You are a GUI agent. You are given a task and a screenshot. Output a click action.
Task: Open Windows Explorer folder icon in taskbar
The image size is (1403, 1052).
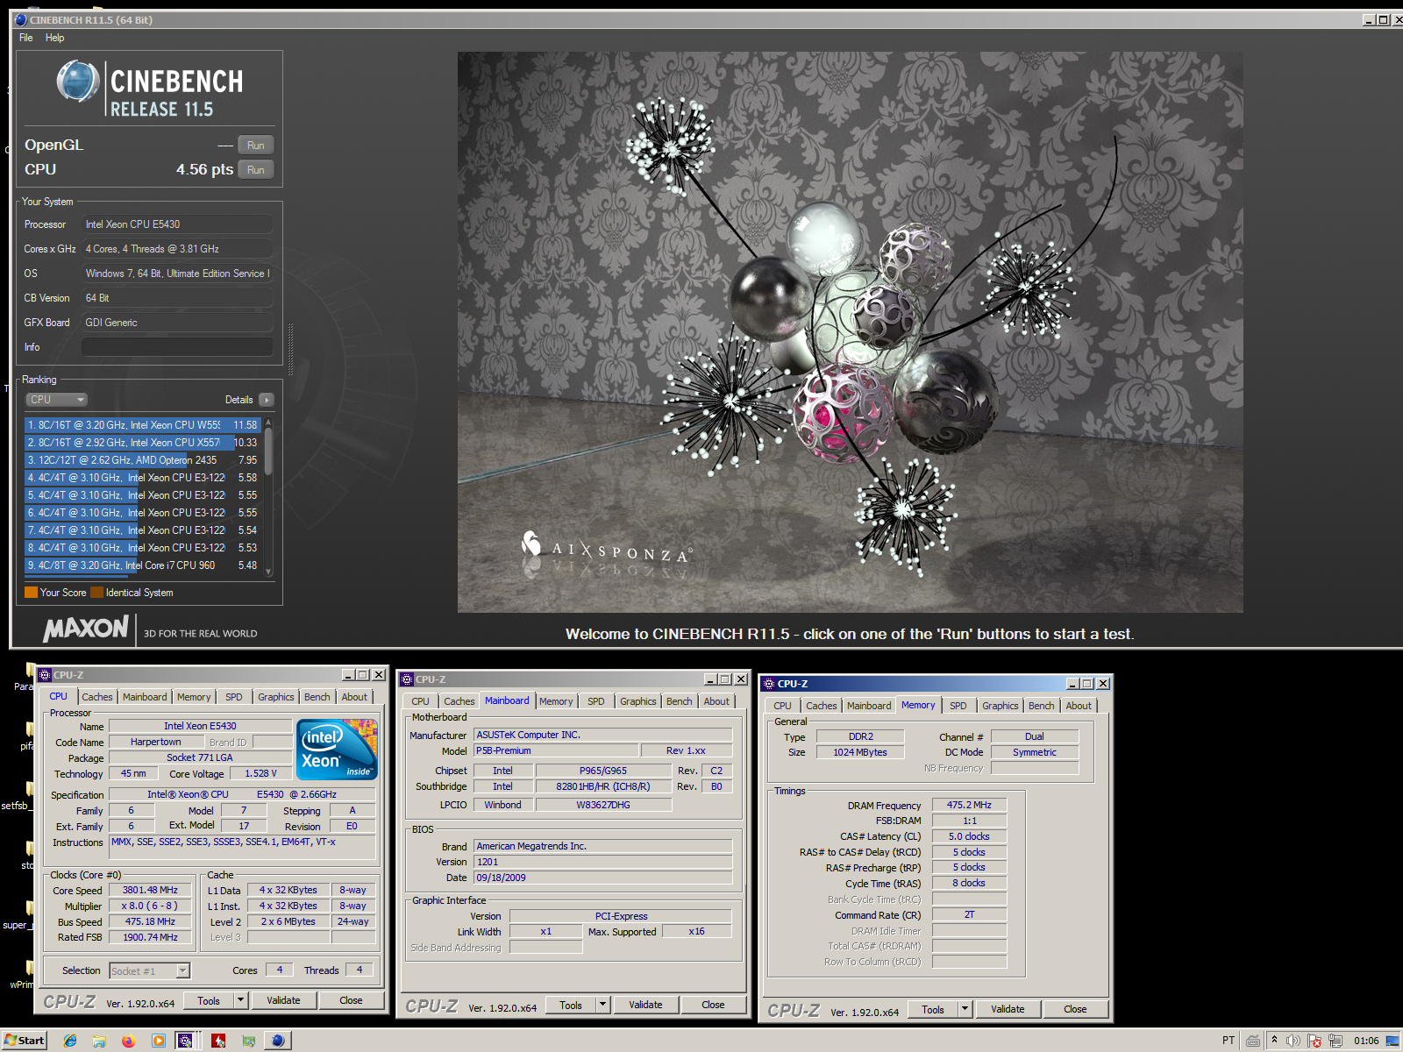click(x=99, y=1041)
